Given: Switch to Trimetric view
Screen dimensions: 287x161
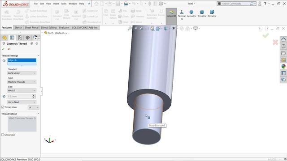Looking at the screenshot, I should point(202,14).
